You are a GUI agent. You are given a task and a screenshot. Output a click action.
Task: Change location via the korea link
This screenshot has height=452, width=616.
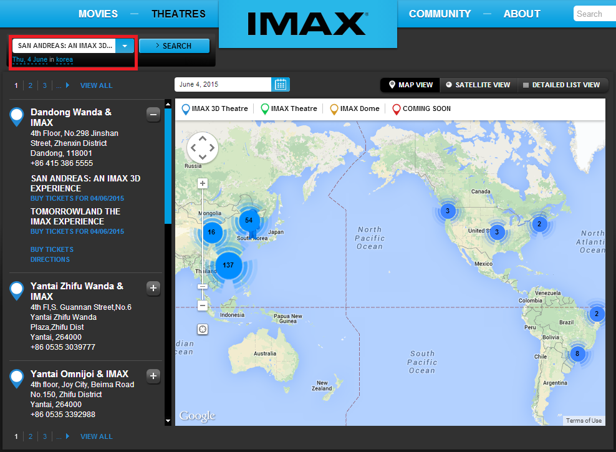[x=64, y=59]
